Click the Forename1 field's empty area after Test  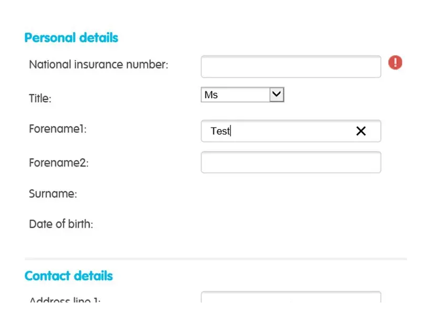click(290, 131)
